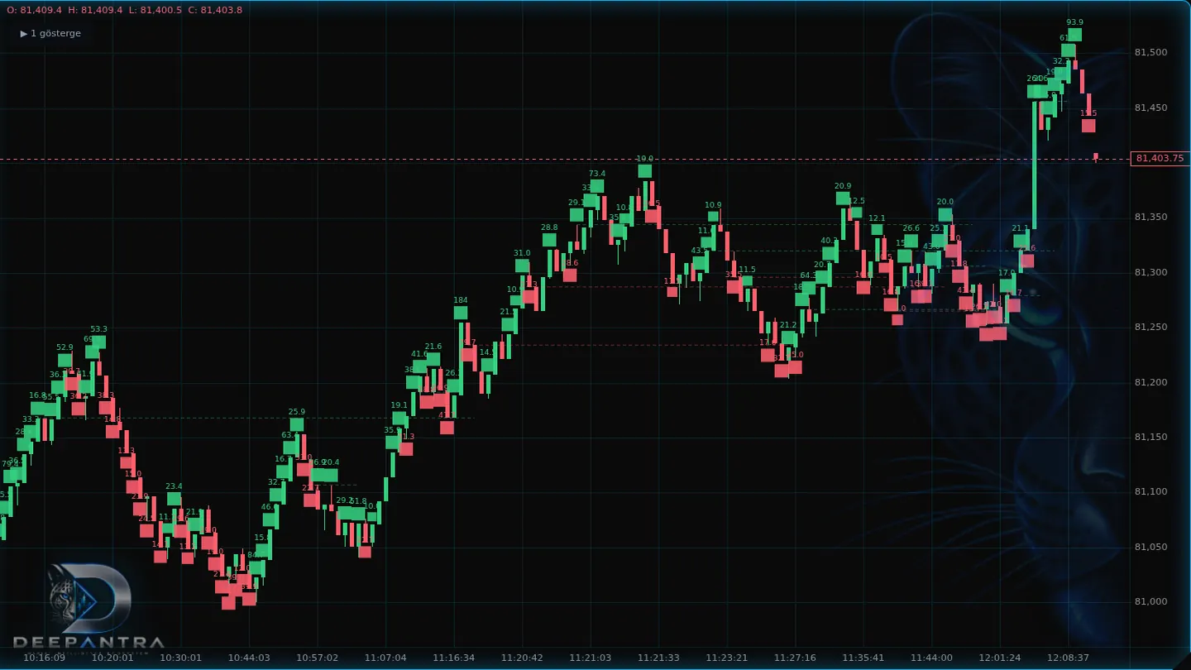This screenshot has width=1191, height=670.
Task: Click the current price tag 81,403.75
Action: pos(1160,158)
